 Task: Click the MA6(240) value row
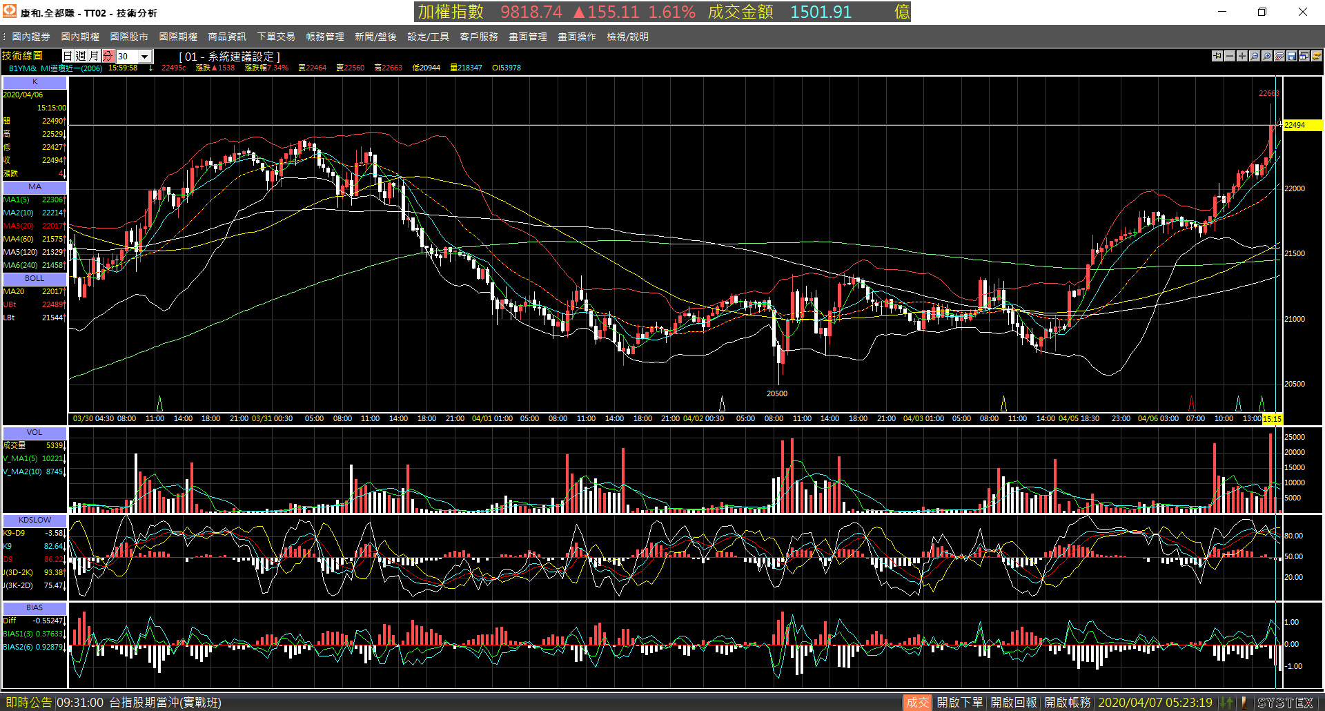click(x=35, y=265)
